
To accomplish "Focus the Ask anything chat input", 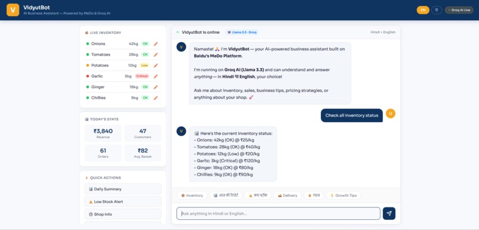I will click(x=278, y=213).
